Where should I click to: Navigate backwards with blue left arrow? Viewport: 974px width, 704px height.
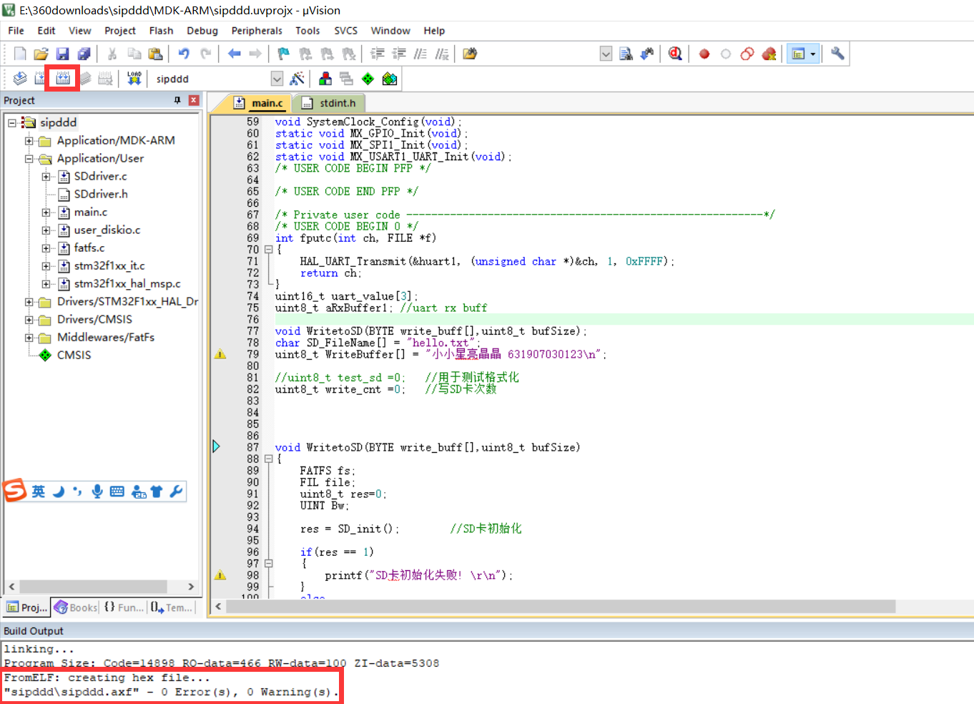coord(234,54)
